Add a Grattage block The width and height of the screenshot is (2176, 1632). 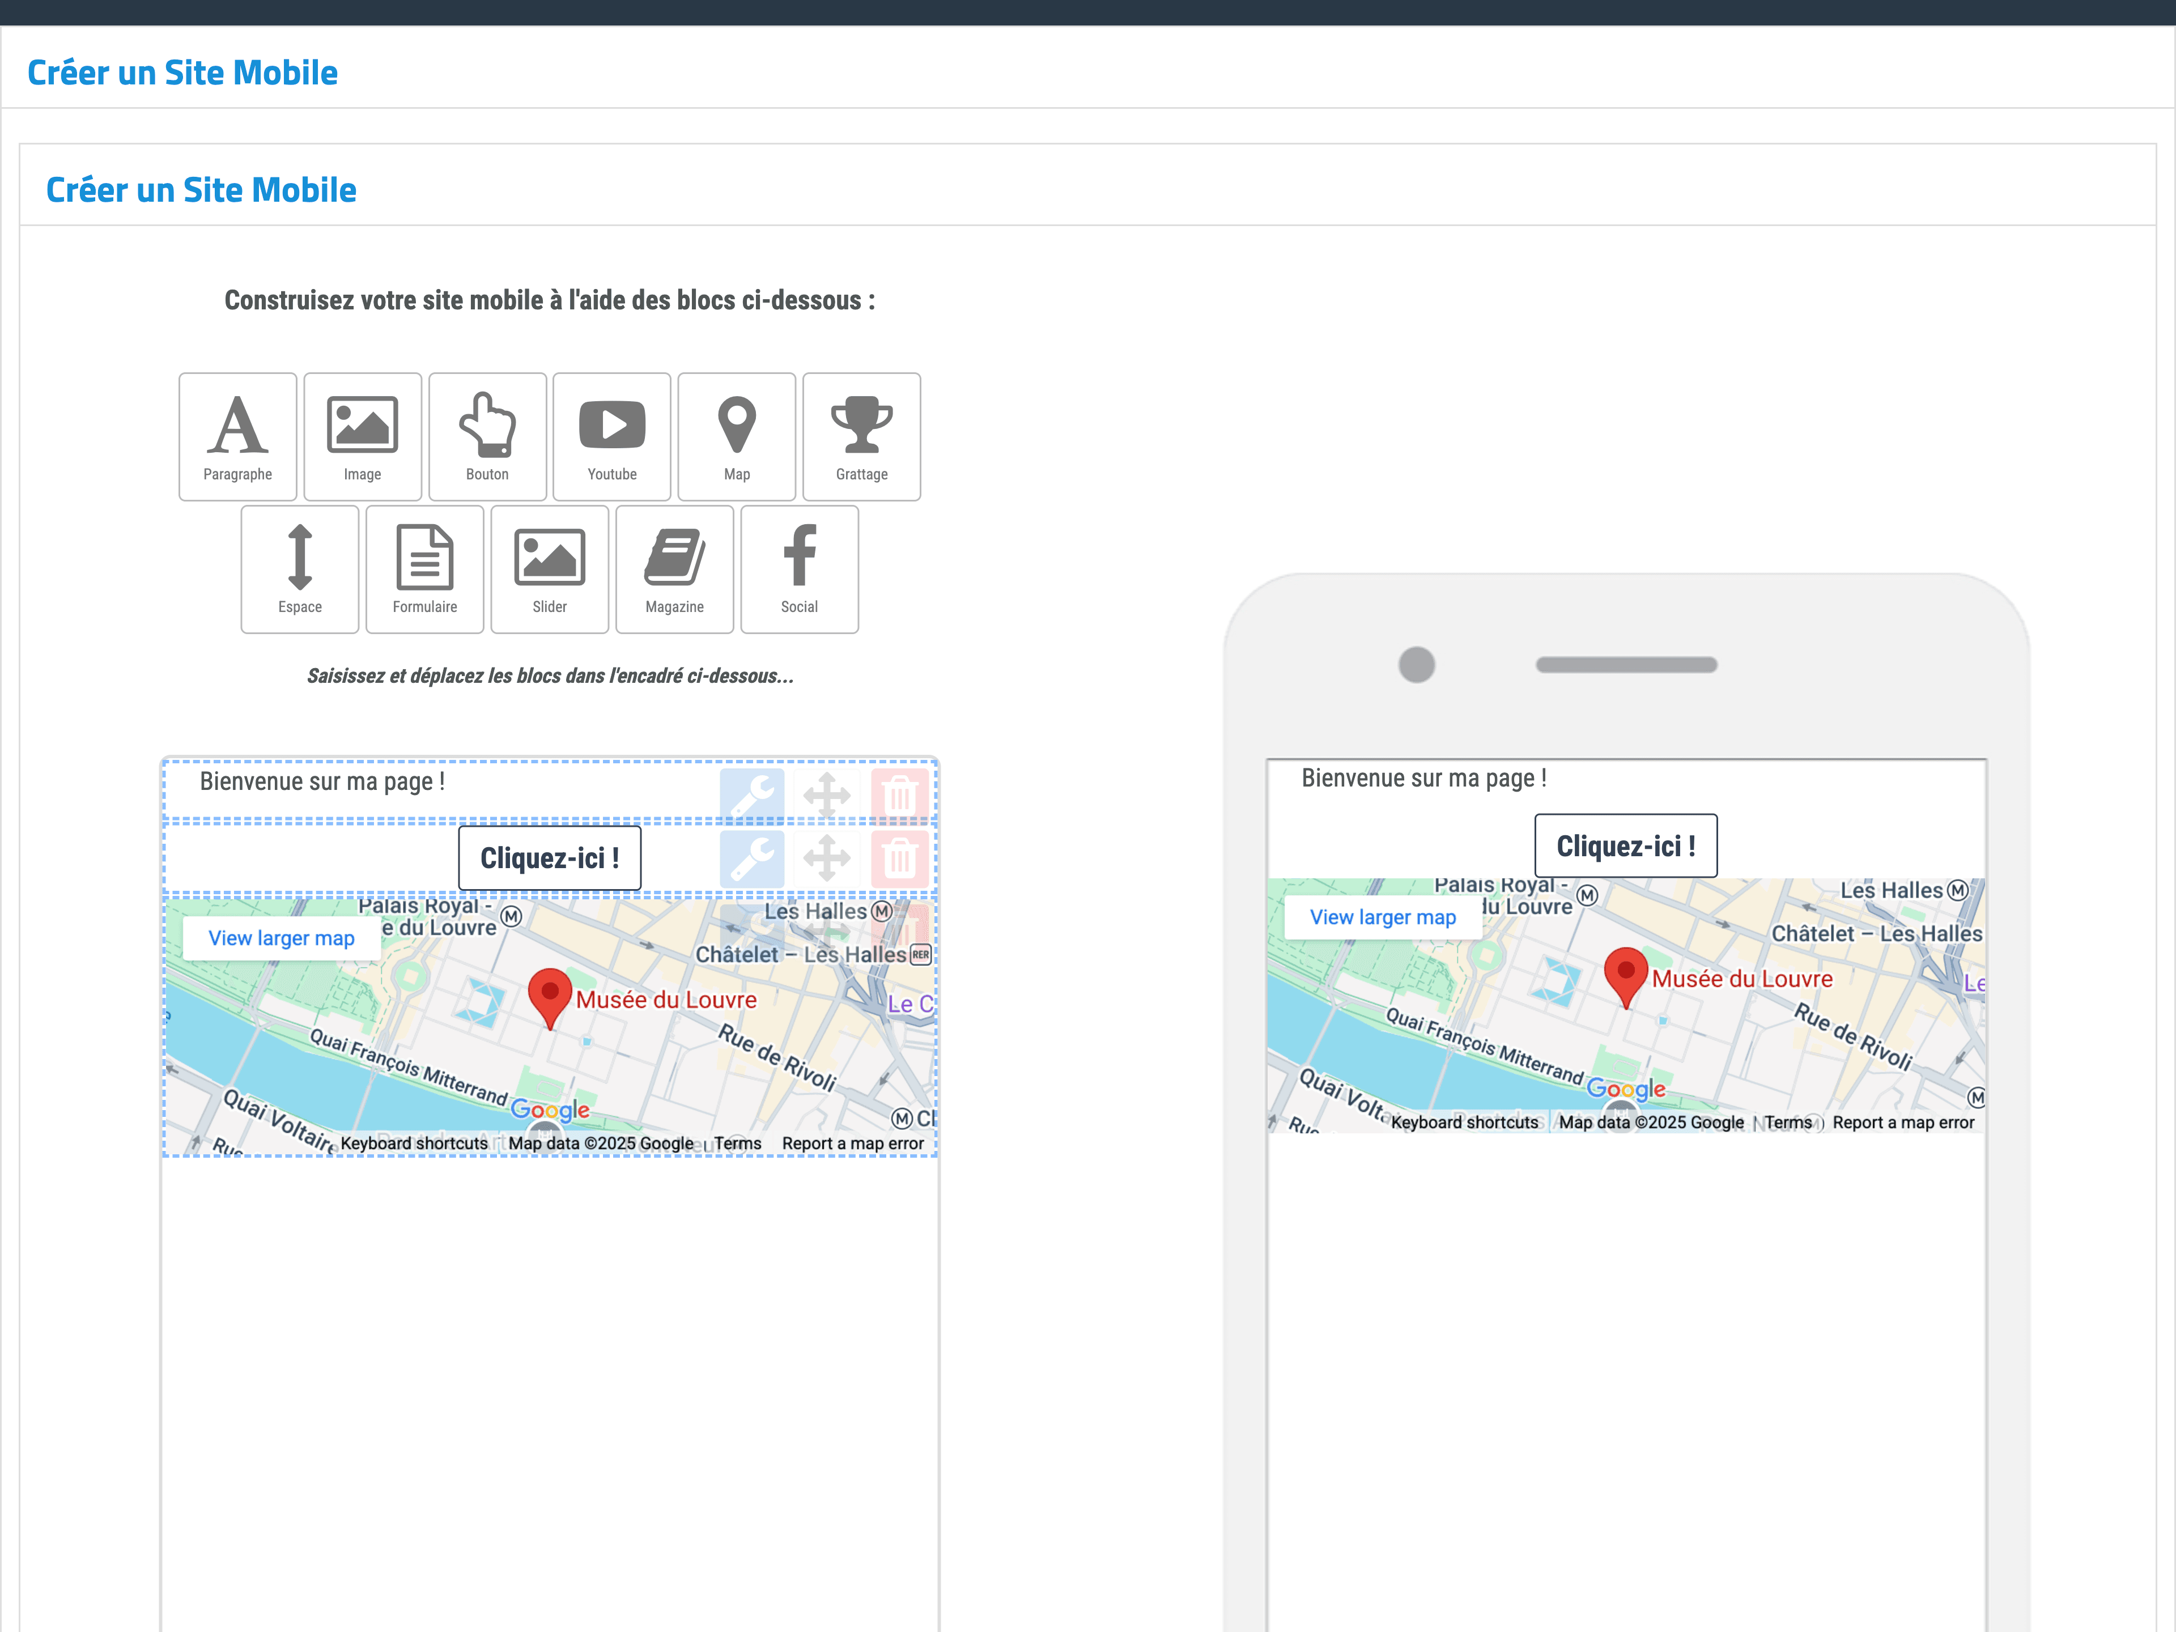861,436
